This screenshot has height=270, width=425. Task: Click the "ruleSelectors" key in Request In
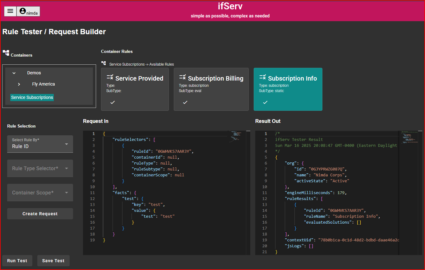pos(131,140)
